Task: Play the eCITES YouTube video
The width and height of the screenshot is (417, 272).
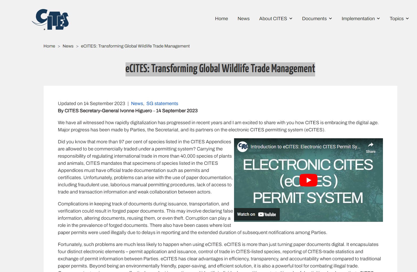Action: [x=308, y=180]
